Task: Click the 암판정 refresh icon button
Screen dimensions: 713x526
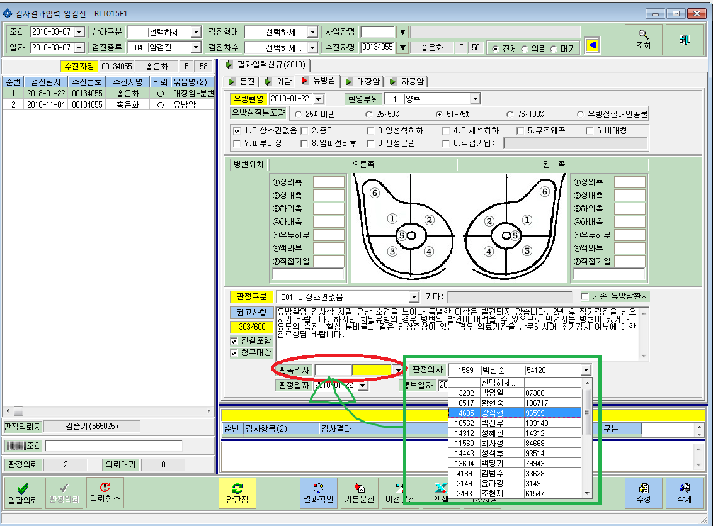Action: coord(237,493)
